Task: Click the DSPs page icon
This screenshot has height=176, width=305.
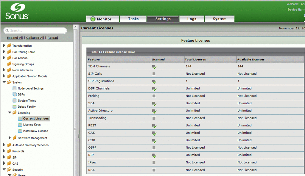Action: tap(15, 95)
